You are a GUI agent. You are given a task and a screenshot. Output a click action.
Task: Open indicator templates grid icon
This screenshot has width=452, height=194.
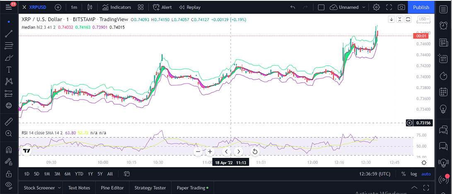click(141, 7)
